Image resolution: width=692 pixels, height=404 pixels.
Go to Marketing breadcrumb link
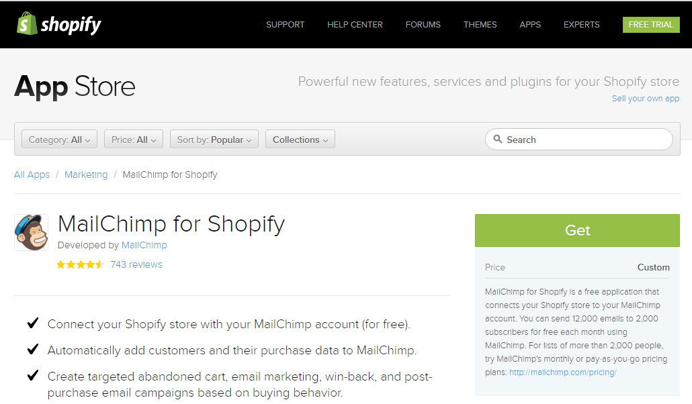[86, 174]
